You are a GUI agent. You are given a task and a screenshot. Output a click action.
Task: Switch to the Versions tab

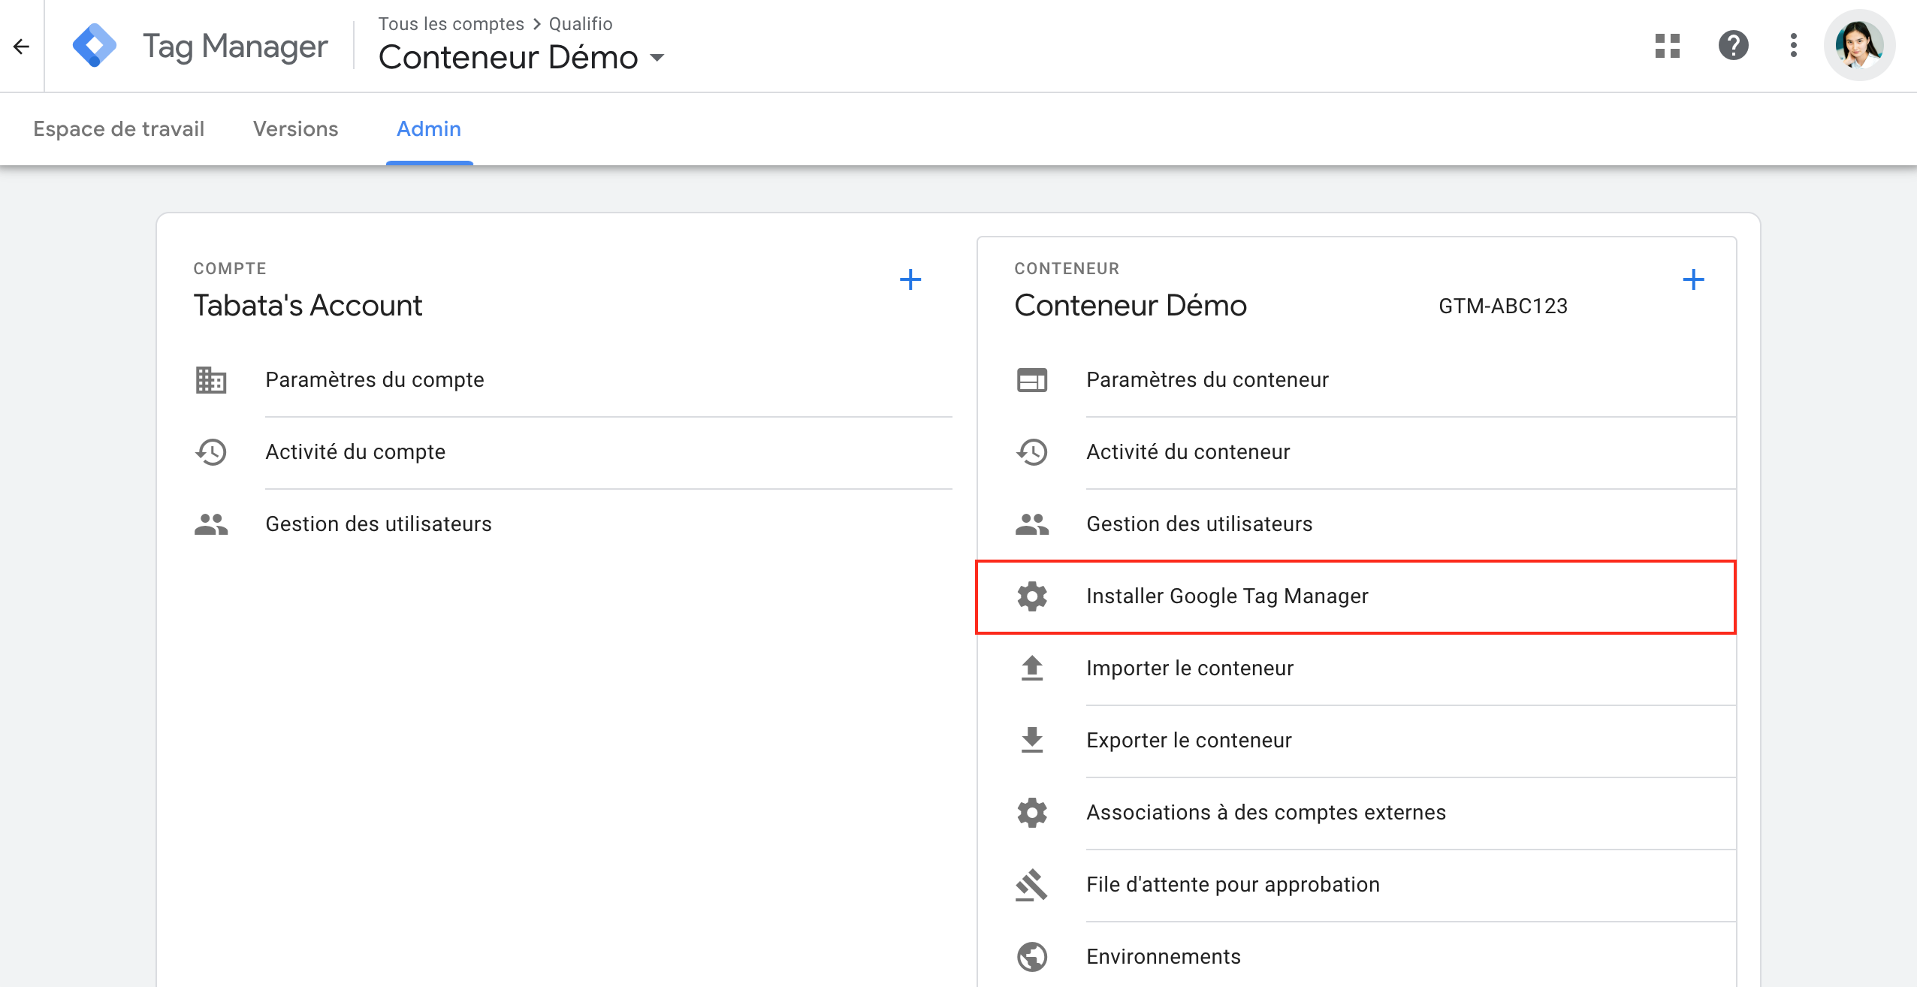tap(296, 129)
